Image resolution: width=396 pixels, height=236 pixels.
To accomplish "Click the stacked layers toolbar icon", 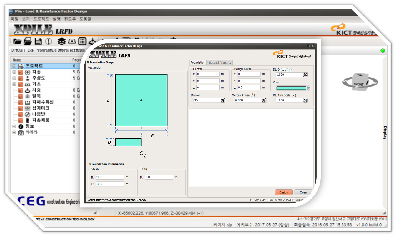I will (x=61, y=42).
